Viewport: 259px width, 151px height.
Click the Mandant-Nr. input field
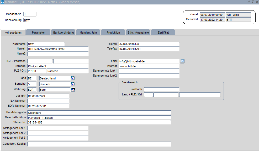point(30,14)
